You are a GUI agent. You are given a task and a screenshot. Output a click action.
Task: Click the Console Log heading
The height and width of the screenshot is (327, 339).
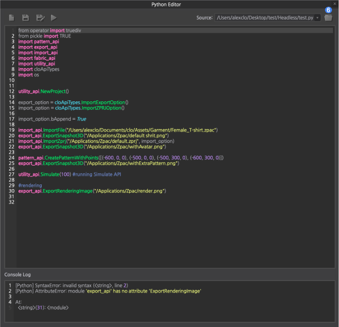click(x=17, y=274)
